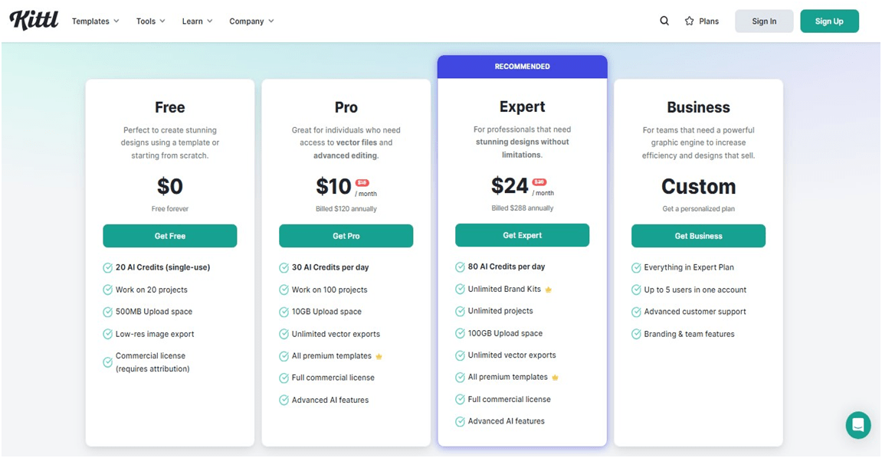
Task: Click the Sign Up button
Action: (x=829, y=21)
